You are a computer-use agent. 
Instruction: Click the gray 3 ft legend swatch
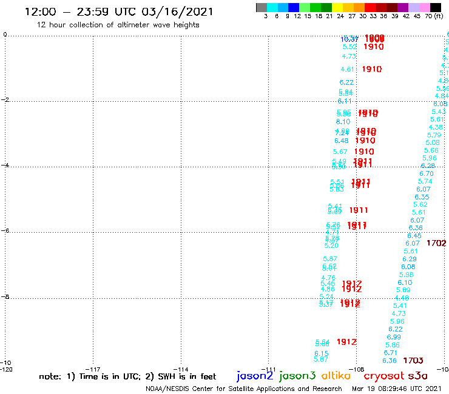point(262,7)
